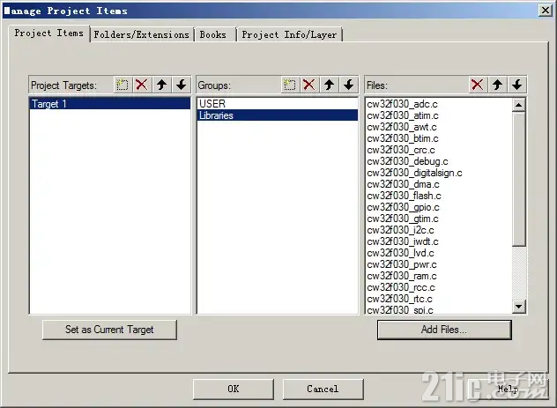The height and width of the screenshot is (408, 557).
Task: Delete the selected Project Target
Action: tap(142, 85)
